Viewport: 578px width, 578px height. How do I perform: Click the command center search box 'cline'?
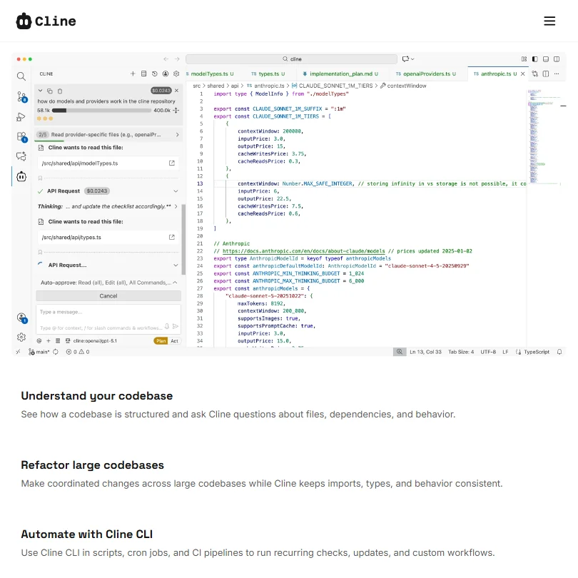point(291,59)
